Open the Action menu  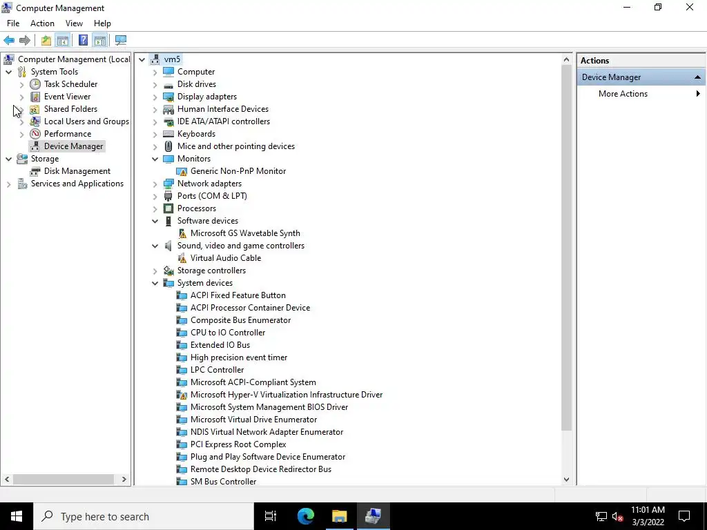pos(42,23)
